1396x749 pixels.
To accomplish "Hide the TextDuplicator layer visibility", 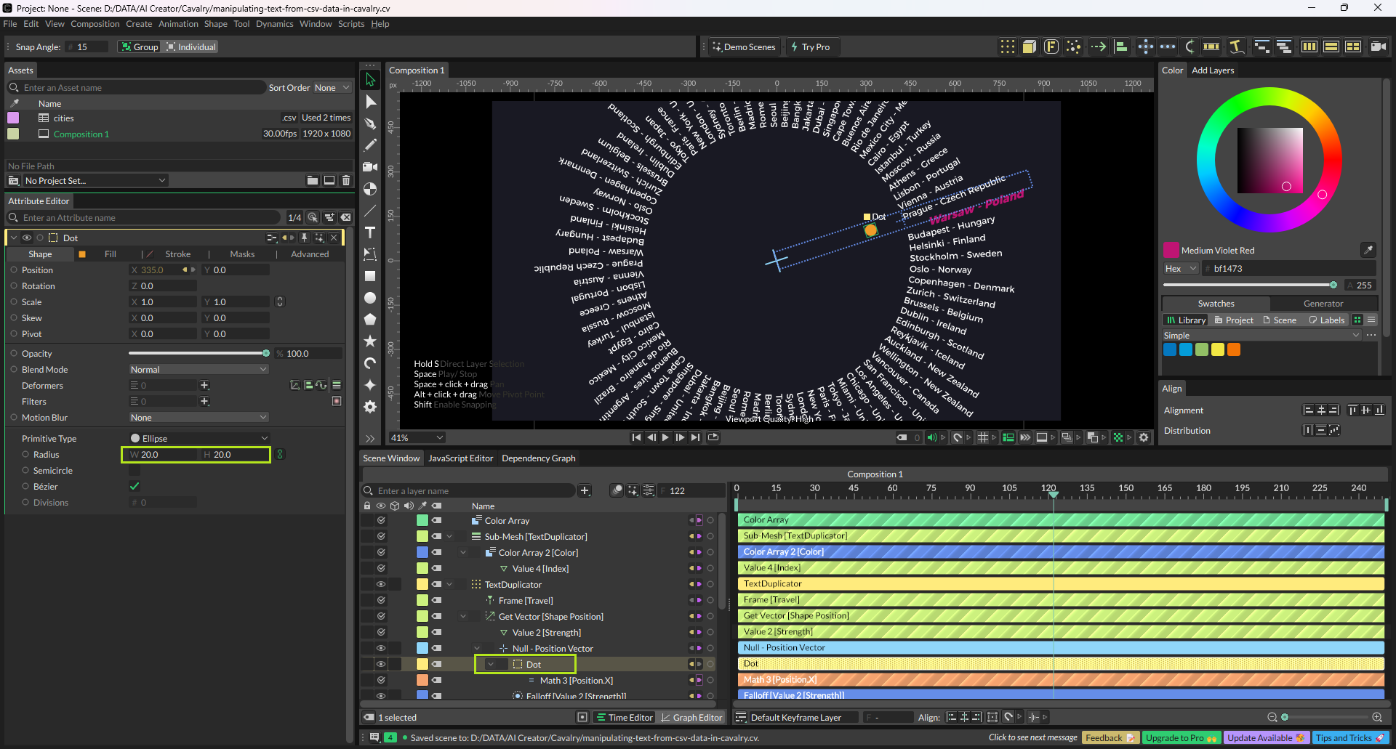I will point(380,584).
